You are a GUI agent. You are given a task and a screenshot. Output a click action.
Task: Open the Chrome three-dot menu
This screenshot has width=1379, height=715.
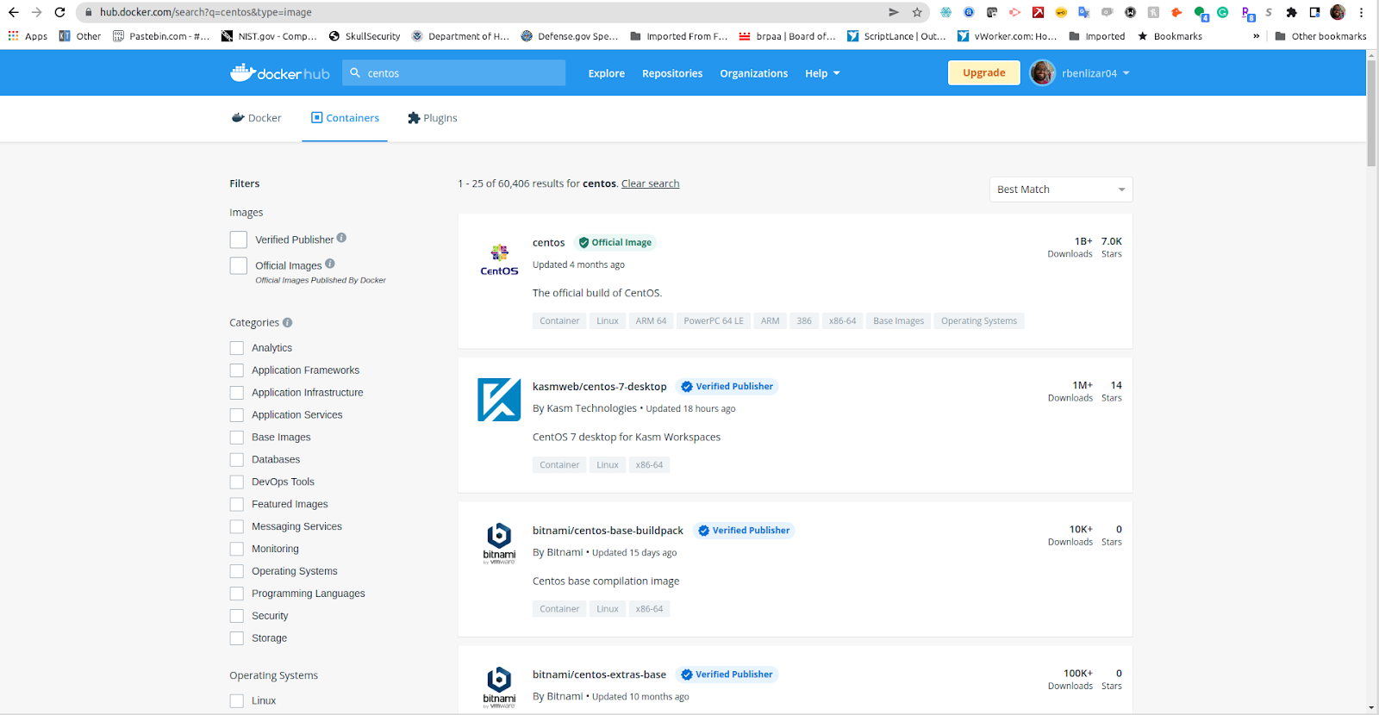[x=1361, y=12]
